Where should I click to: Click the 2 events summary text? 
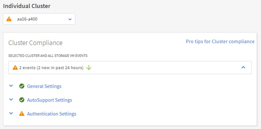click(x=51, y=68)
